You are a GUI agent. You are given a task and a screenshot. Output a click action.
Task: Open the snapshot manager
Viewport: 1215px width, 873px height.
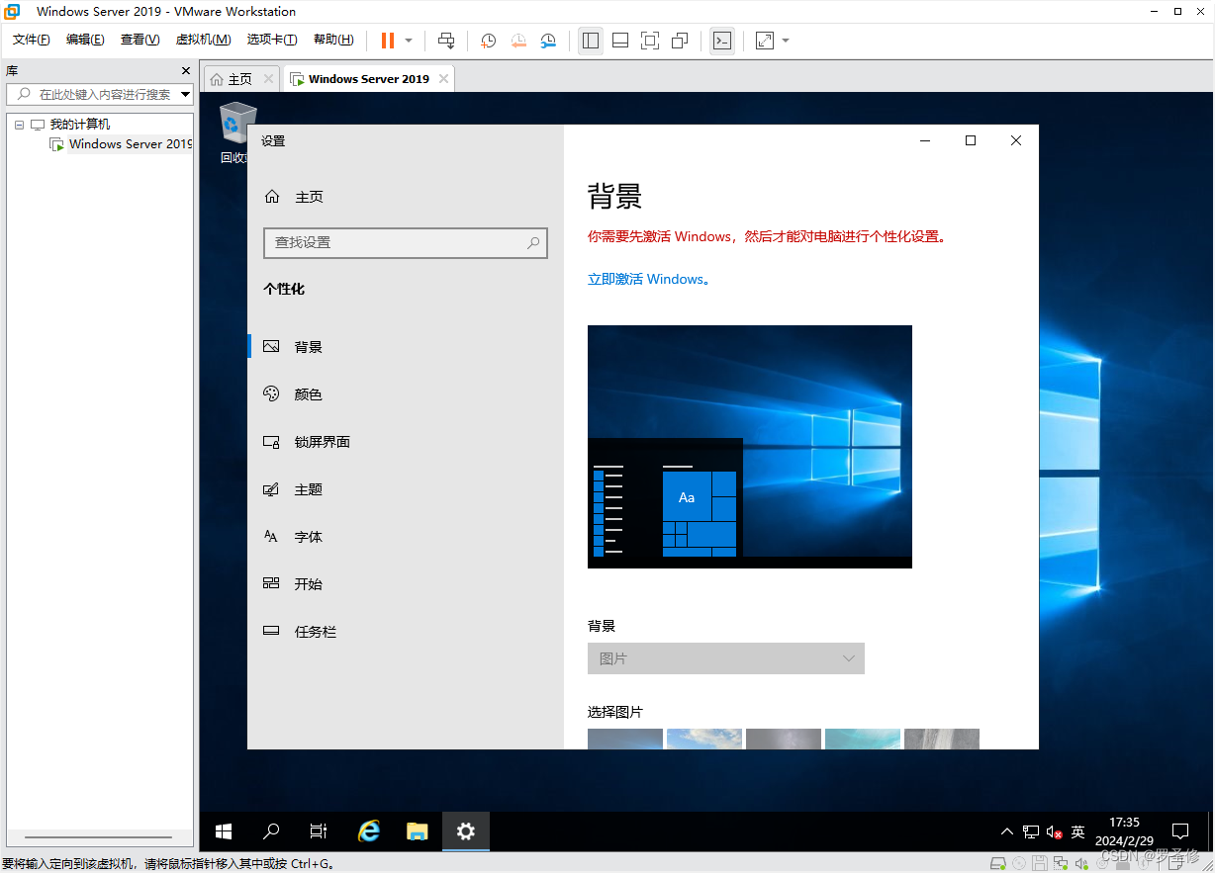[548, 41]
